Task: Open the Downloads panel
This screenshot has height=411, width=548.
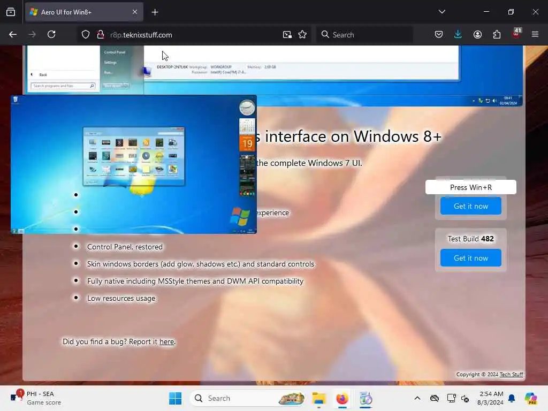Action: click(x=458, y=34)
